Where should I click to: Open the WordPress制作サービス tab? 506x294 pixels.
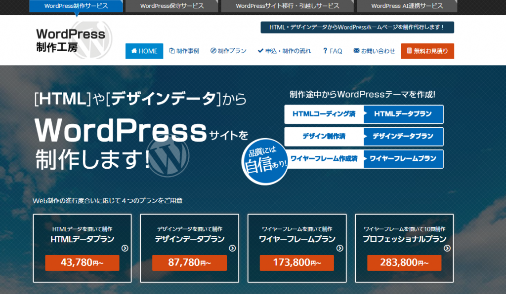[76, 6]
